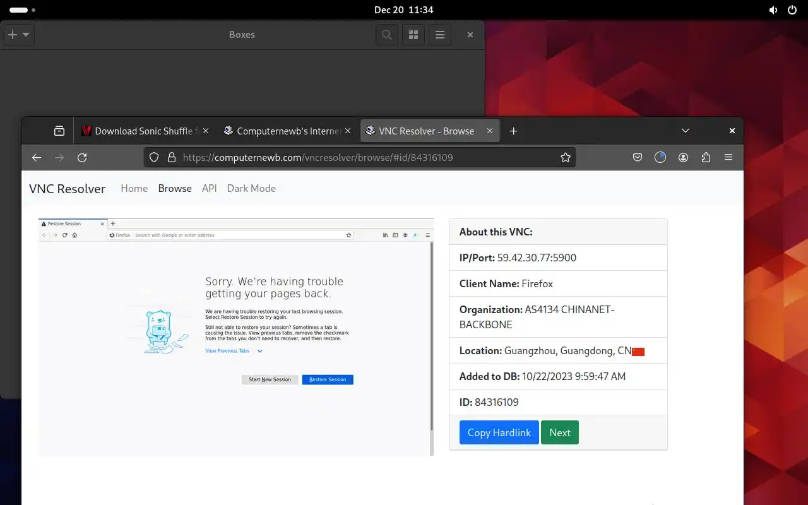
Task: Go back in Firefox
Action: (37, 158)
